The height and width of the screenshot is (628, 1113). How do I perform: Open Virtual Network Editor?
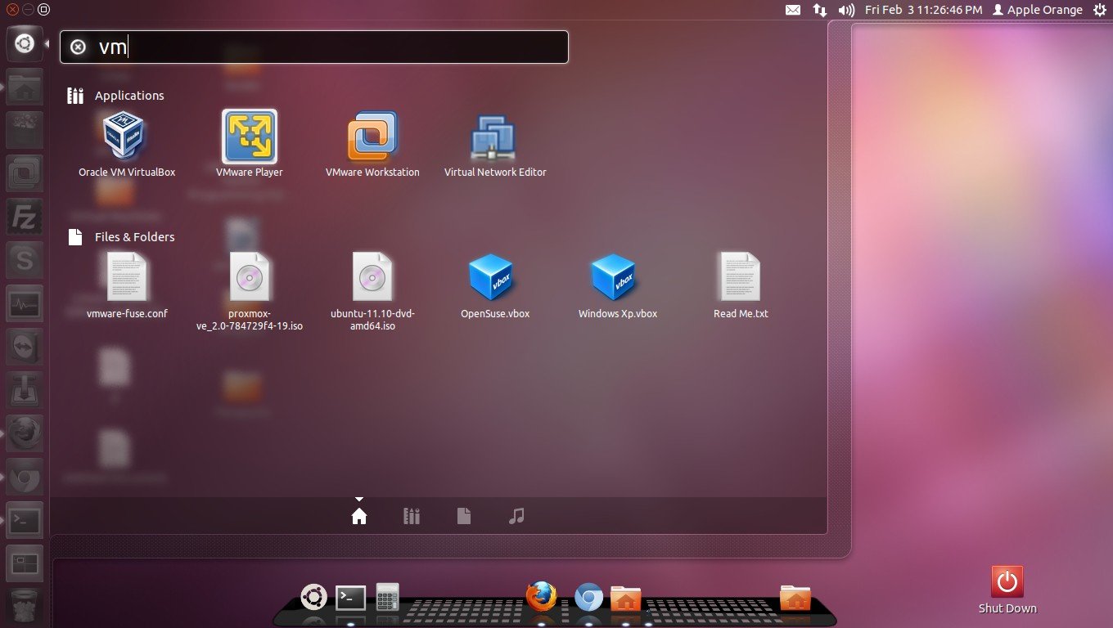pyautogui.click(x=495, y=145)
